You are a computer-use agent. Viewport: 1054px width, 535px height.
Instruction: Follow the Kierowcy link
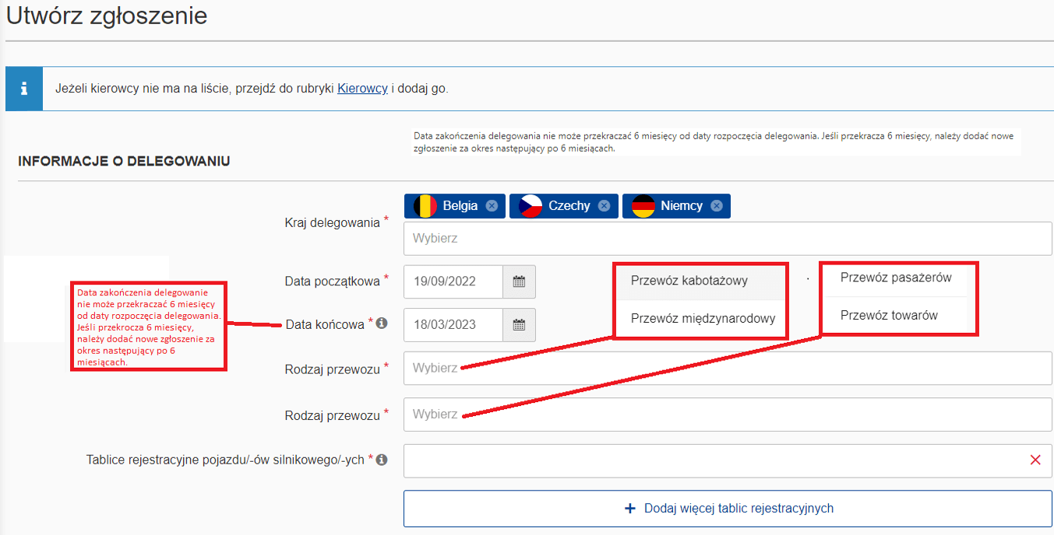point(362,89)
